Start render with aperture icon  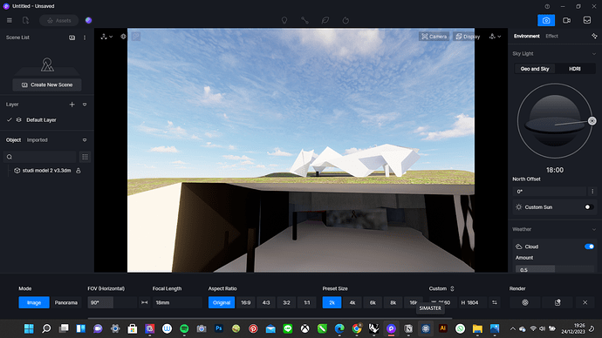525,302
